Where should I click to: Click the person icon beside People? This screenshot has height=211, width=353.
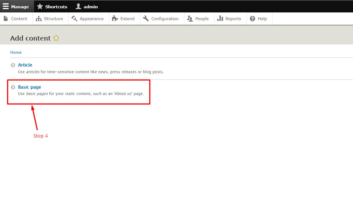point(190,19)
